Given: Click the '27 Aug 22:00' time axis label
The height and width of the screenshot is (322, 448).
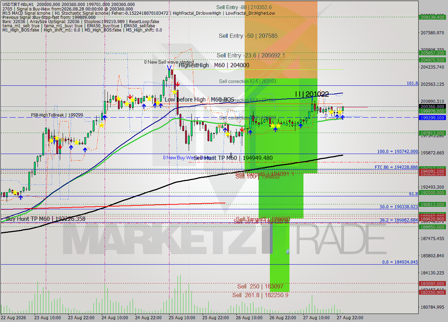Looking at the screenshot, I should [351, 317].
